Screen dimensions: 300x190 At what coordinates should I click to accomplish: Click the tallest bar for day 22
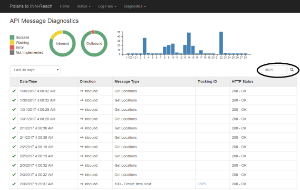(x=221, y=43)
